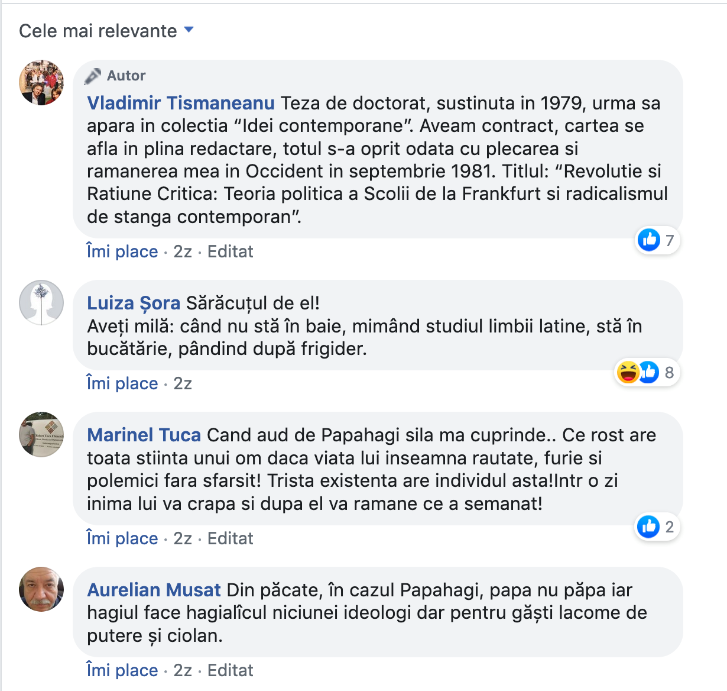Like Luiza Șora's comment with Îmi place
The image size is (727, 691).
click(x=122, y=383)
